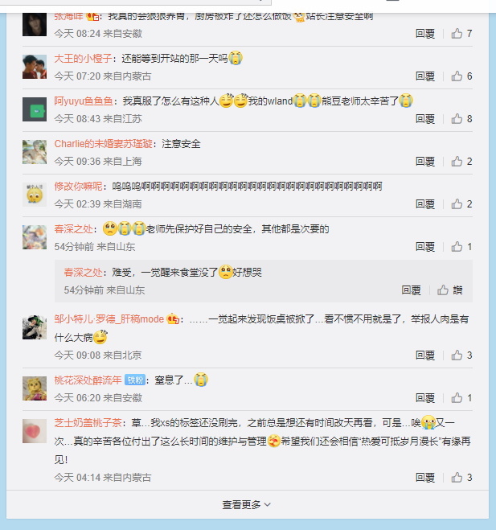Reply to 阿yuyu鱼鱼鱼's comment
496x530 pixels.
click(x=425, y=119)
